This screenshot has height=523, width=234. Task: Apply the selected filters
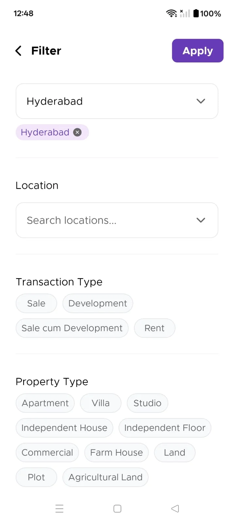197,51
